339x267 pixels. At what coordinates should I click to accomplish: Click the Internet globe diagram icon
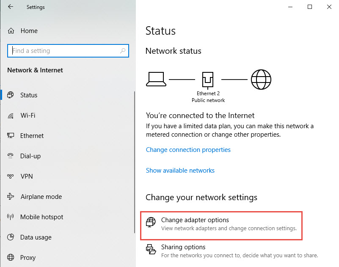pyautogui.click(x=261, y=79)
